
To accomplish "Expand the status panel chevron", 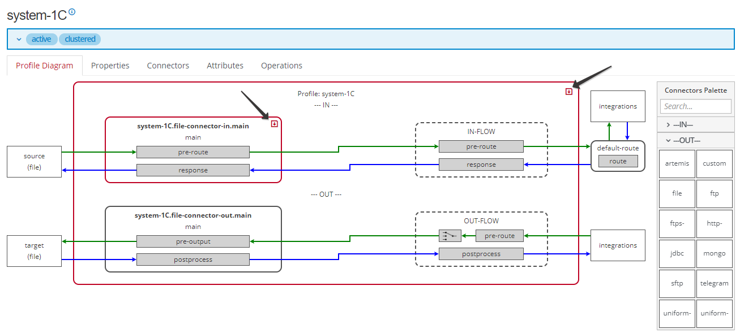I will point(19,38).
